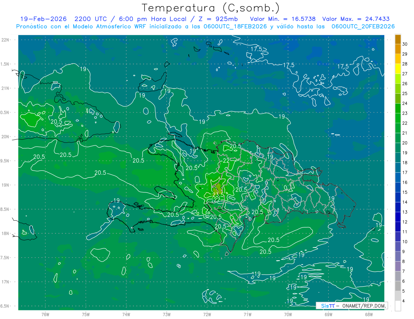414x319 pixels.
Task: Click the colorbar label '11'
Action: (405, 232)
